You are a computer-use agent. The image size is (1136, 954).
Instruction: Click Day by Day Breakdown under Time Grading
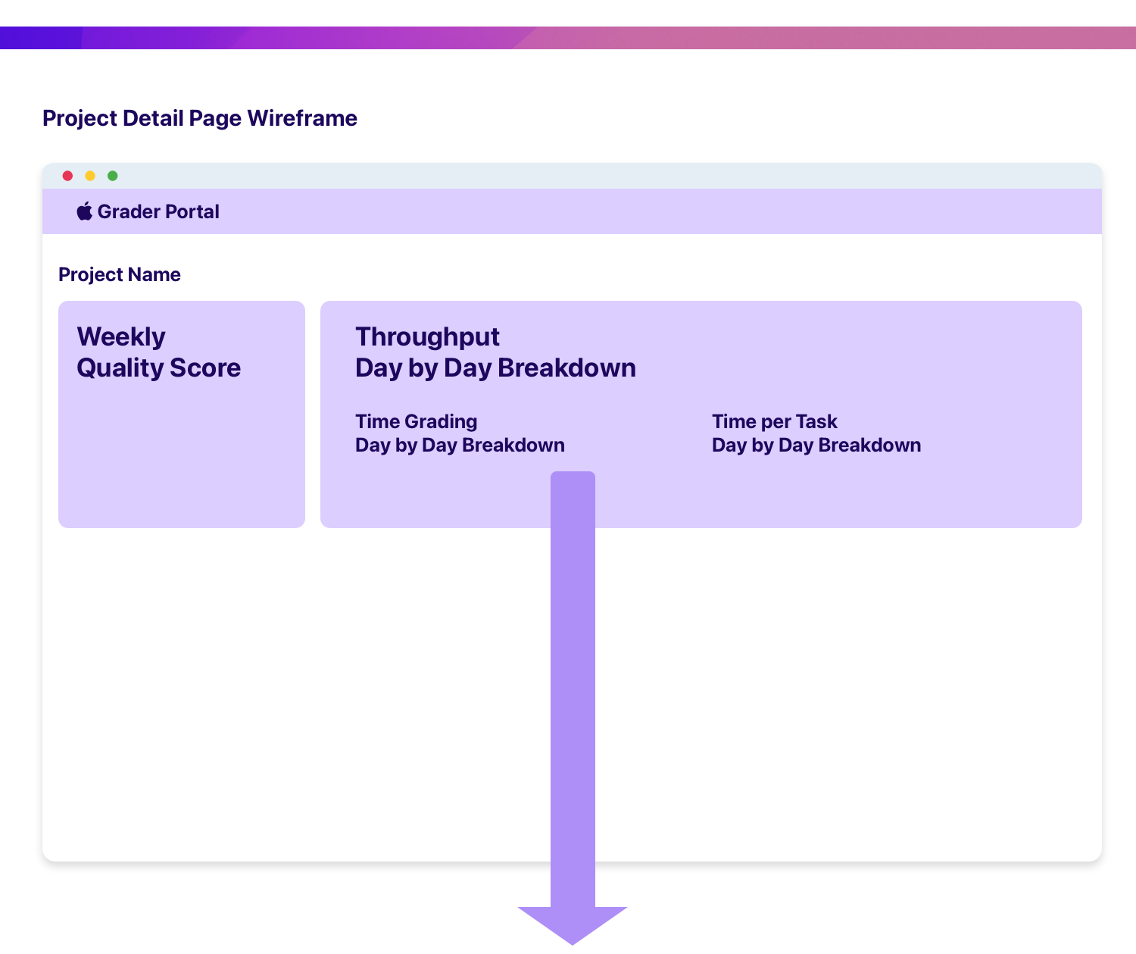click(460, 446)
